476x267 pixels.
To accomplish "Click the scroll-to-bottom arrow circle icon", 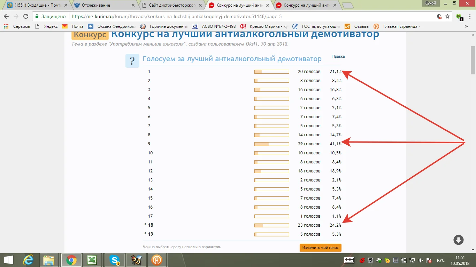I will (458, 240).
